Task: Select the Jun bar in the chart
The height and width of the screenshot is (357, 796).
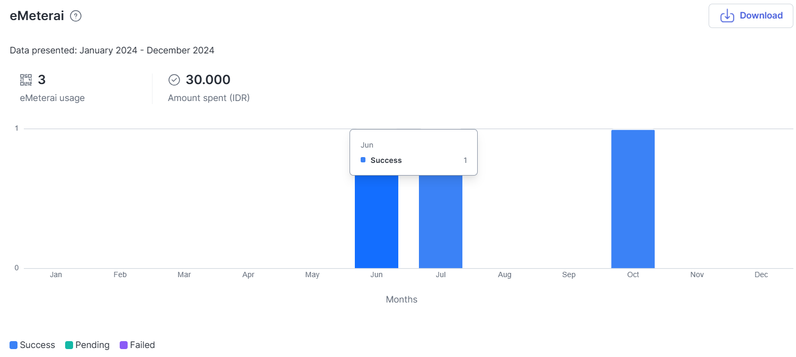Action: tap(376, 222)
